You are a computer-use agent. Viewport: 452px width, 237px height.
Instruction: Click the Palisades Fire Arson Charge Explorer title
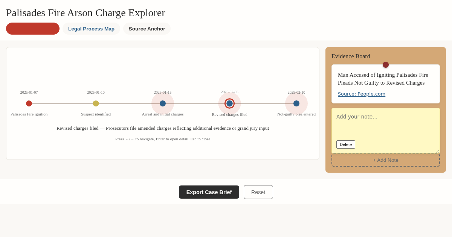tap(86, 13)
